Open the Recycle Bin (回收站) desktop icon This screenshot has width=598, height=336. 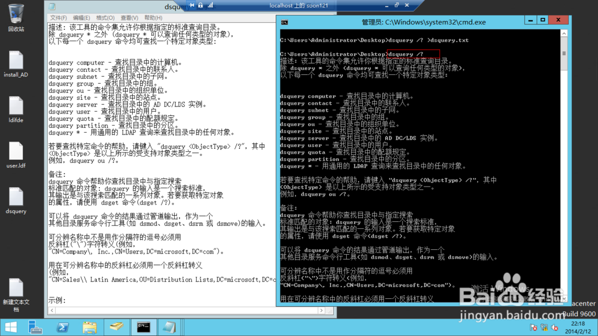16,17
